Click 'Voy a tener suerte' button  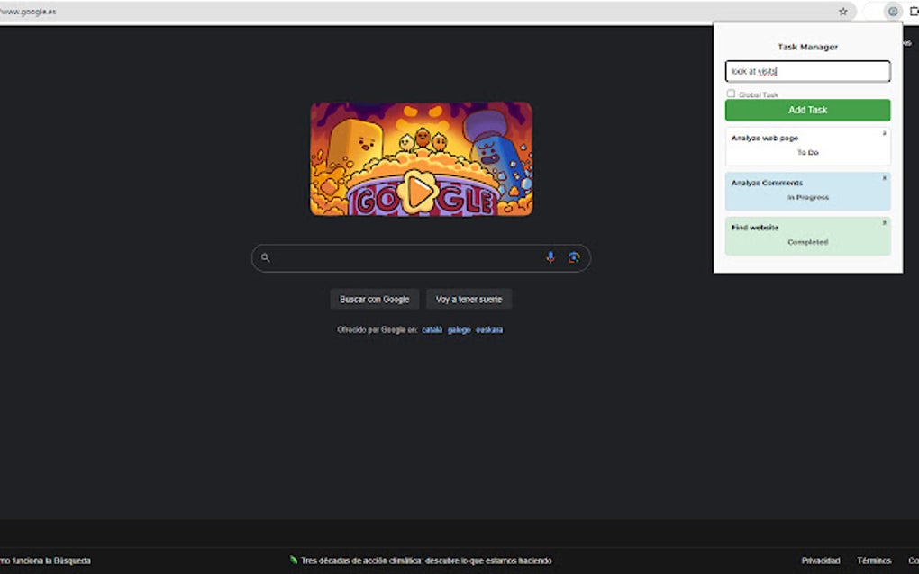pos(469,300)
